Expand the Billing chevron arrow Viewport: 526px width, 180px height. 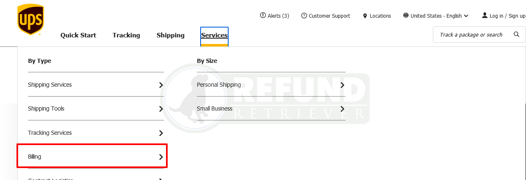161,157
